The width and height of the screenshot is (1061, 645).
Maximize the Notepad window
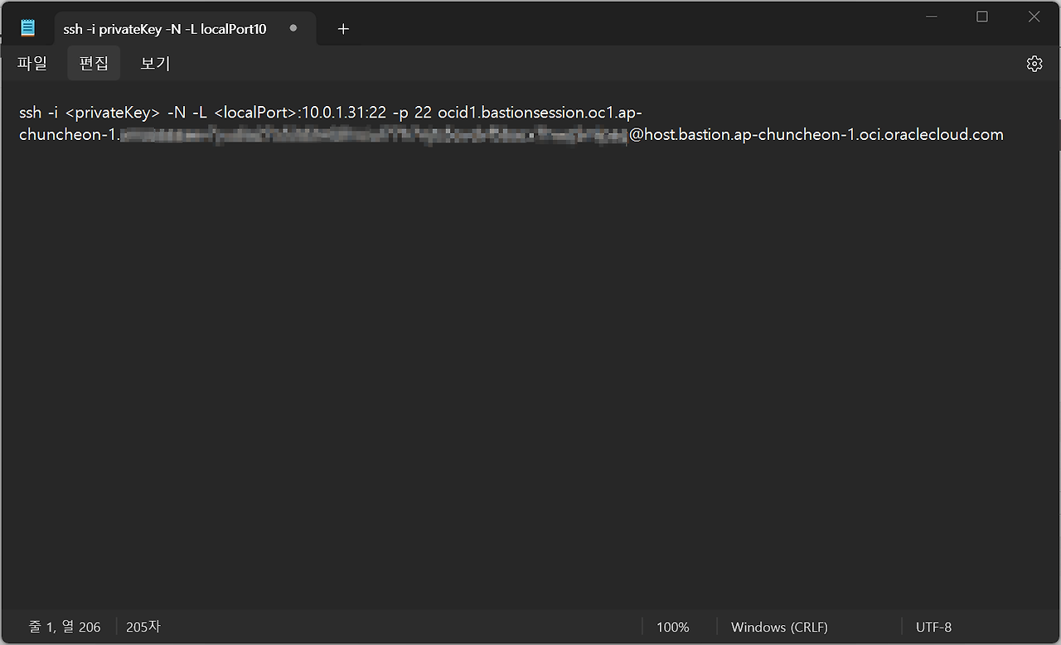tap(982, 17)
